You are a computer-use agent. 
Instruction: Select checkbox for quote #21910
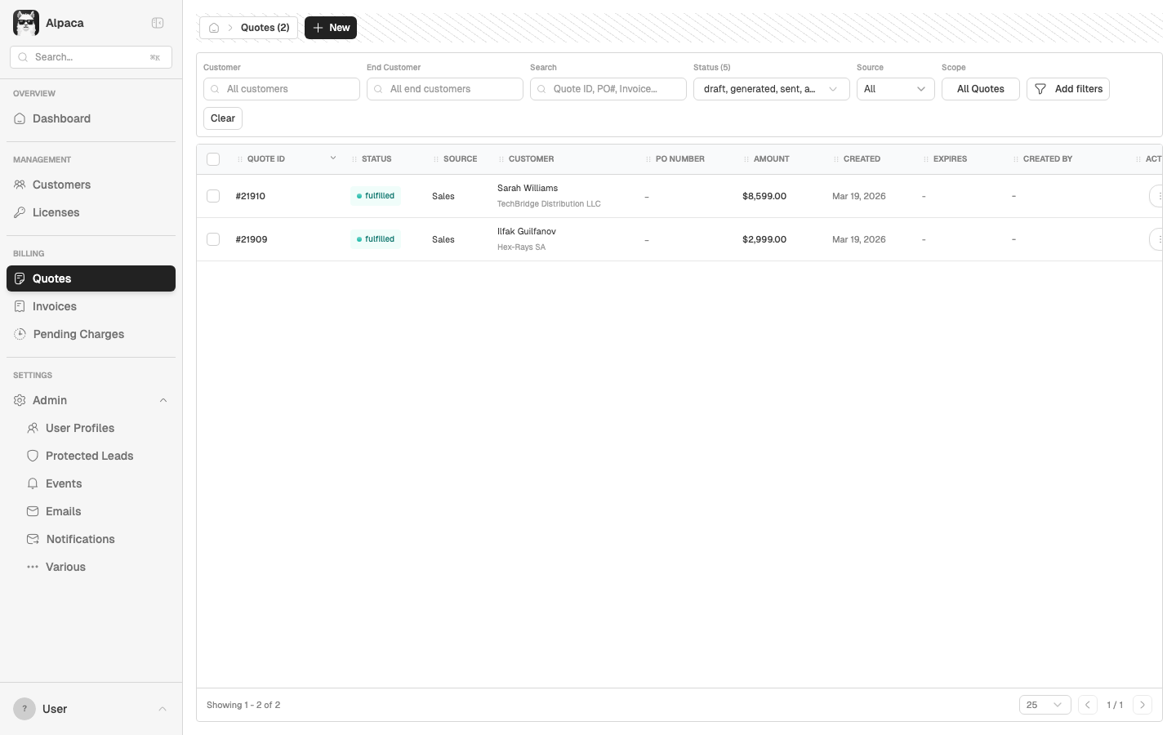coord(213,196)
